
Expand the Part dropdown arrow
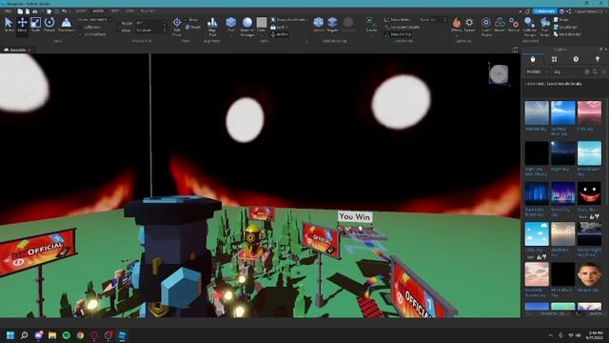[231, 35]
